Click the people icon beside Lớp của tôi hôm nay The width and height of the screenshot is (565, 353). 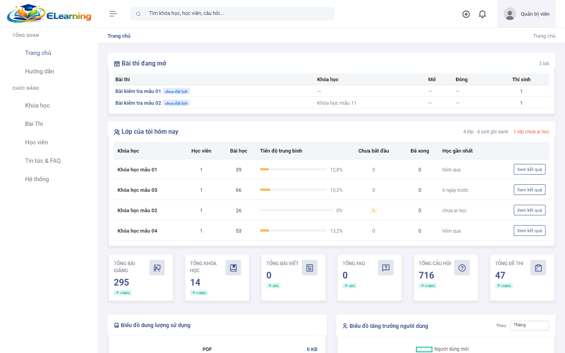117,132
